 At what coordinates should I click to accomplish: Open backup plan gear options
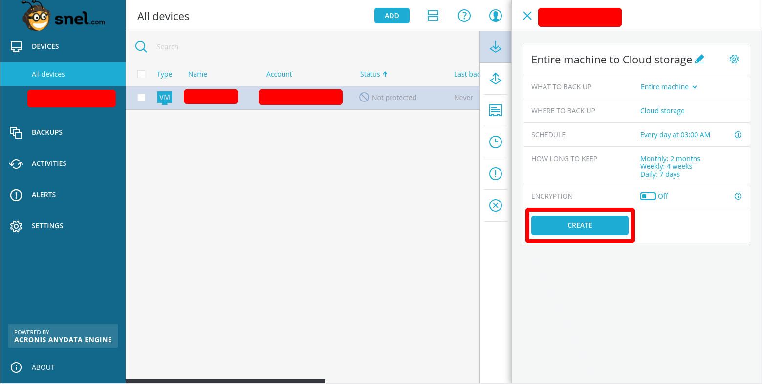(x=734, y=60)
